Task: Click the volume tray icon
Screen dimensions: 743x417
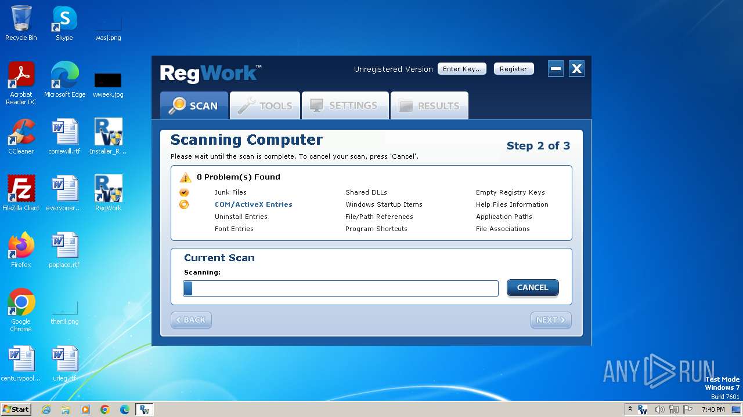Action: click(x=660, y=409)
